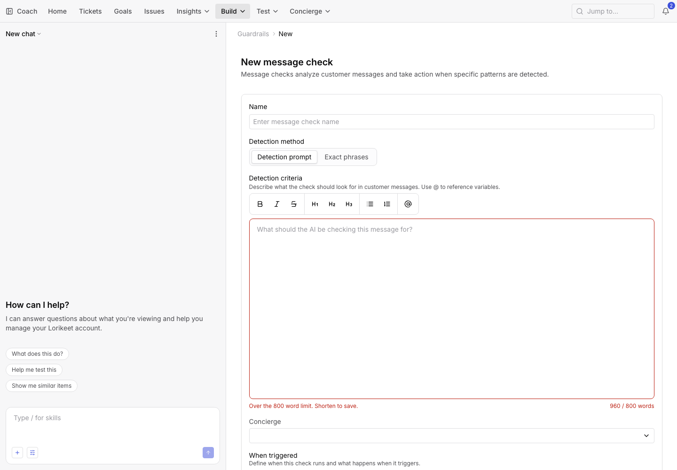The width and height of the screenshot is (677, 470).
Task: Open Coach in the top navigation
Action: point(27,11)
